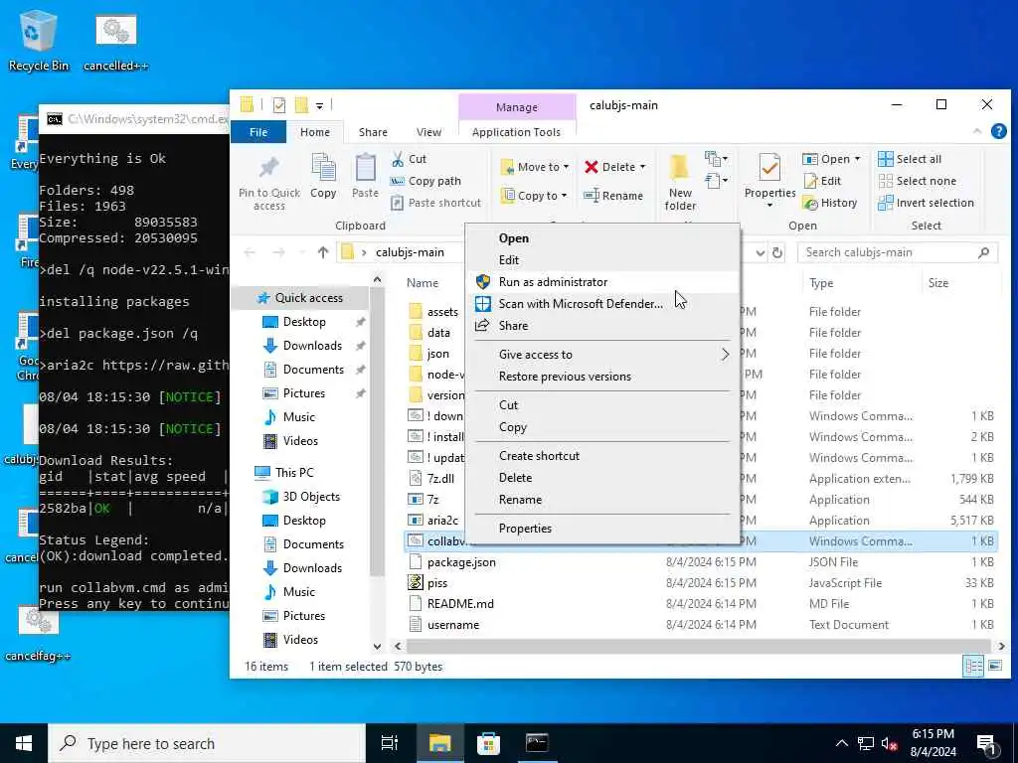Click Command Prompt taskbar icon
Image resolution: width=1018 pixels, height=763 pixels.
point(537,743)
